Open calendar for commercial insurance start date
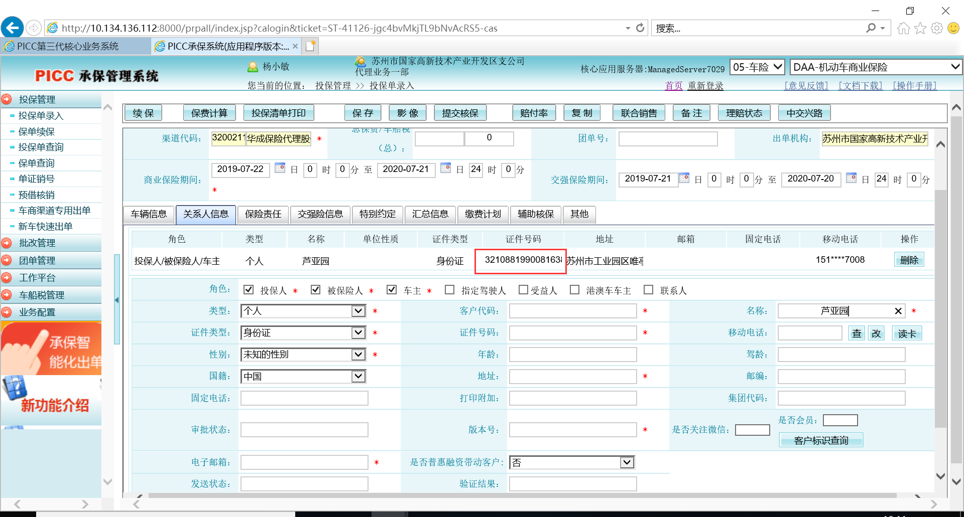Screen dimensions: 964x517 pos(280,168)
